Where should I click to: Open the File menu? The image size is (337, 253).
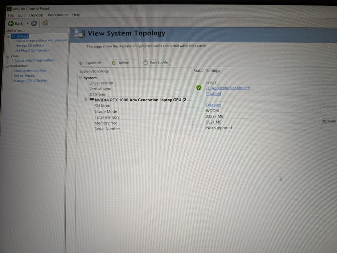click(x=11, y=16)
